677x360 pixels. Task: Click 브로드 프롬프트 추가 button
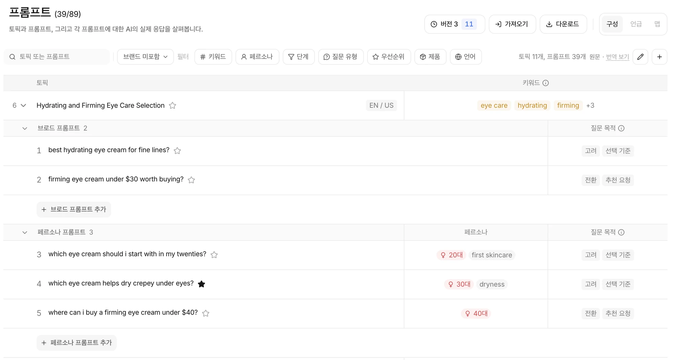74,209
